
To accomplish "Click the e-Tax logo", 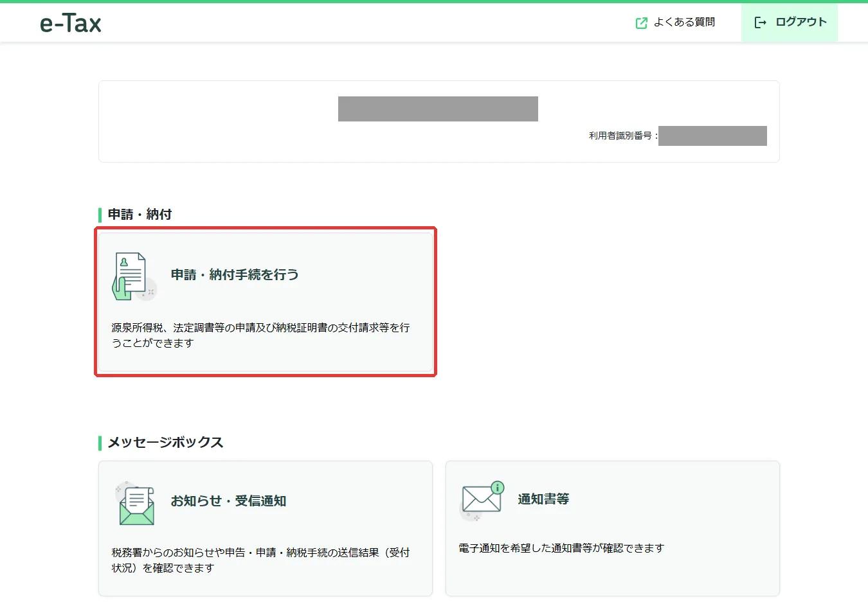I will (x=71, y=23).
